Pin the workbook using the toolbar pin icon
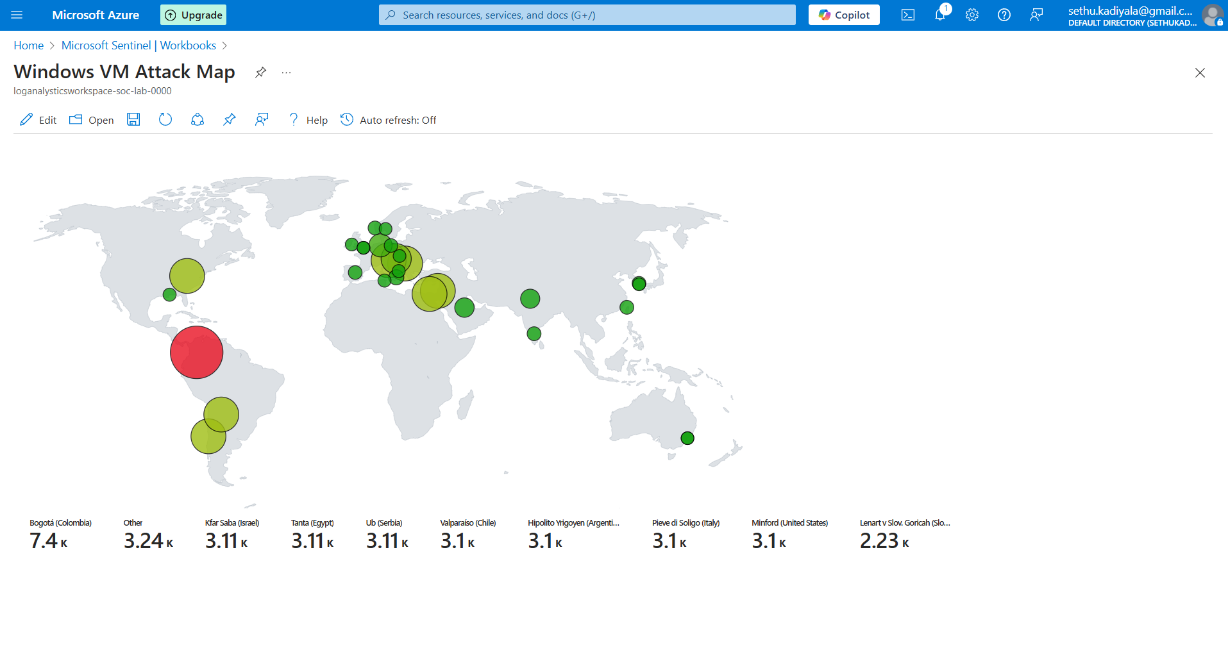 tap(230, 120)
